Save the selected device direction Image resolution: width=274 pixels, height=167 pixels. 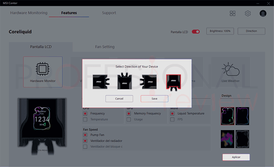(154, 99)
